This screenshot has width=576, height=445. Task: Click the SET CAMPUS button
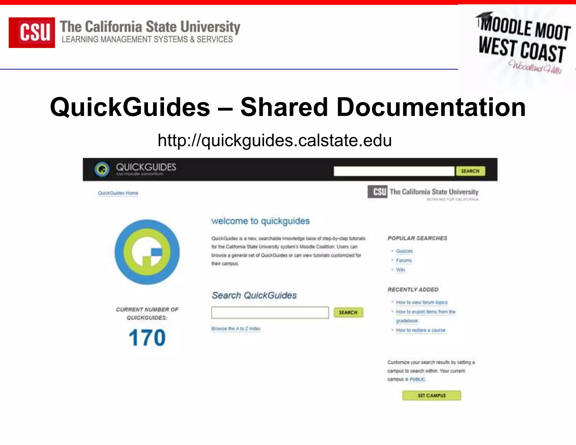pos(432,395)
